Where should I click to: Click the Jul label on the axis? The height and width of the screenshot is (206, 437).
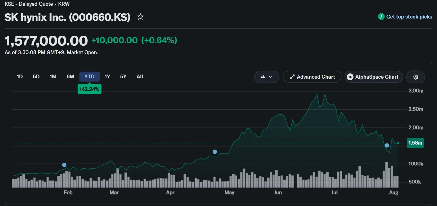334,193
